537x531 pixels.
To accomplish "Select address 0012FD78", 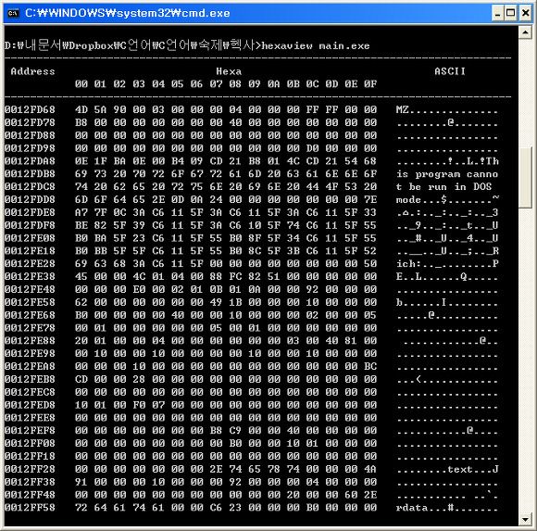I will click(30, 122).
